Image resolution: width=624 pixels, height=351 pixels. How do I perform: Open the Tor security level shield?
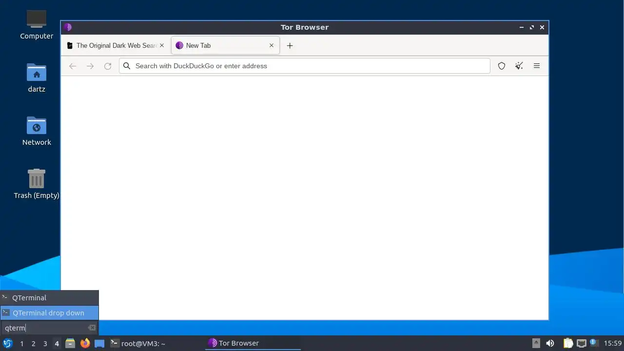[x=502, y=66]
